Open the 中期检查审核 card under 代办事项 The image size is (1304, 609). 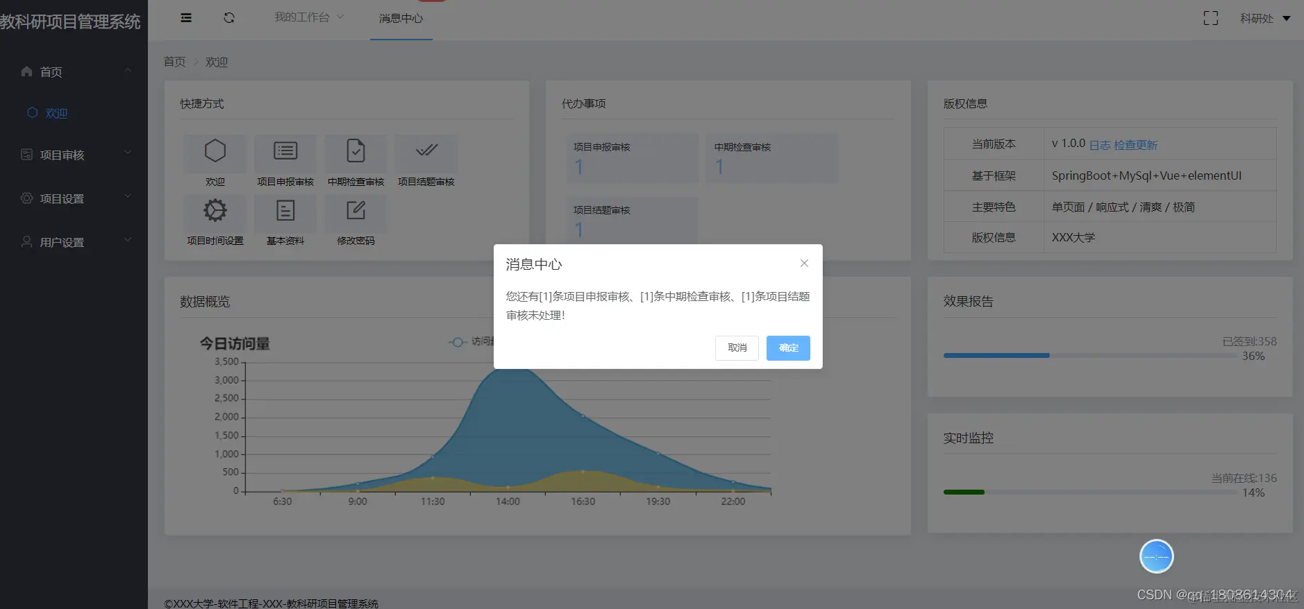click(772, 158)
